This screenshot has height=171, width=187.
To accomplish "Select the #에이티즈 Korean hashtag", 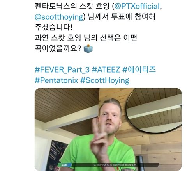I will pyautogui.click(x=139, y=69).
